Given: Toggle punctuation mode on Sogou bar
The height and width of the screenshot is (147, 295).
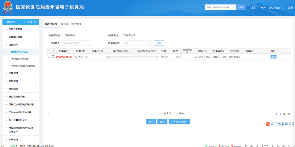Looking at the screenshot, I should (276, 124).
